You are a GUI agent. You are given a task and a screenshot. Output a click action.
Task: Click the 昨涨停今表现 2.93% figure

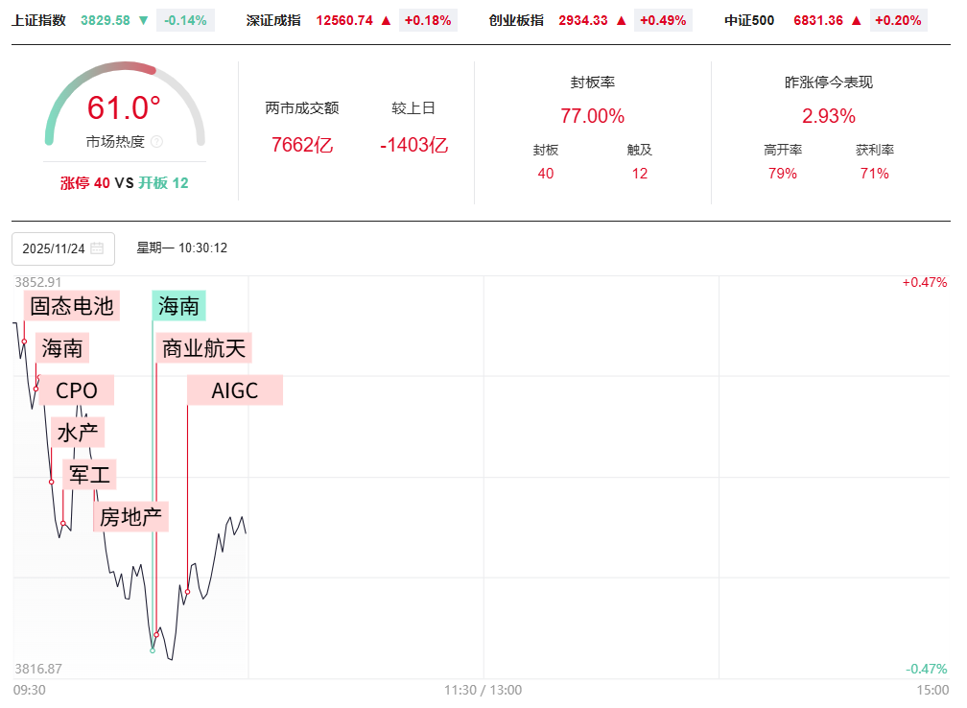pyautogui.click(x=828, y=116)
